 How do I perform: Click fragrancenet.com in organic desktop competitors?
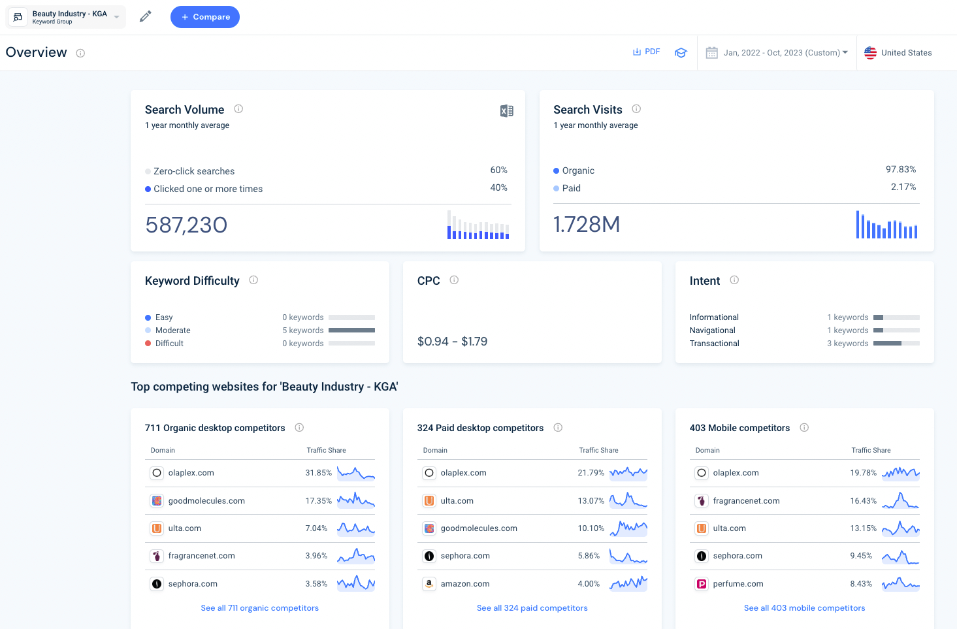[x=202, y=556]
